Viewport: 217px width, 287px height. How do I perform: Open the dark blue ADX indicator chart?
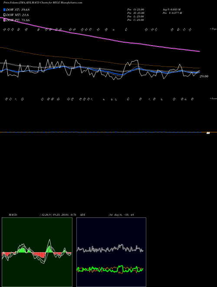(111, 252)
